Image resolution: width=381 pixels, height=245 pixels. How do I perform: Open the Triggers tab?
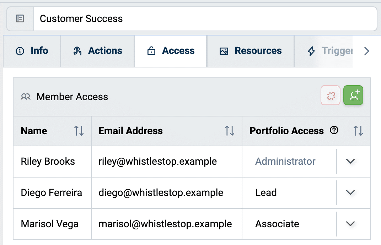(324, 51)
